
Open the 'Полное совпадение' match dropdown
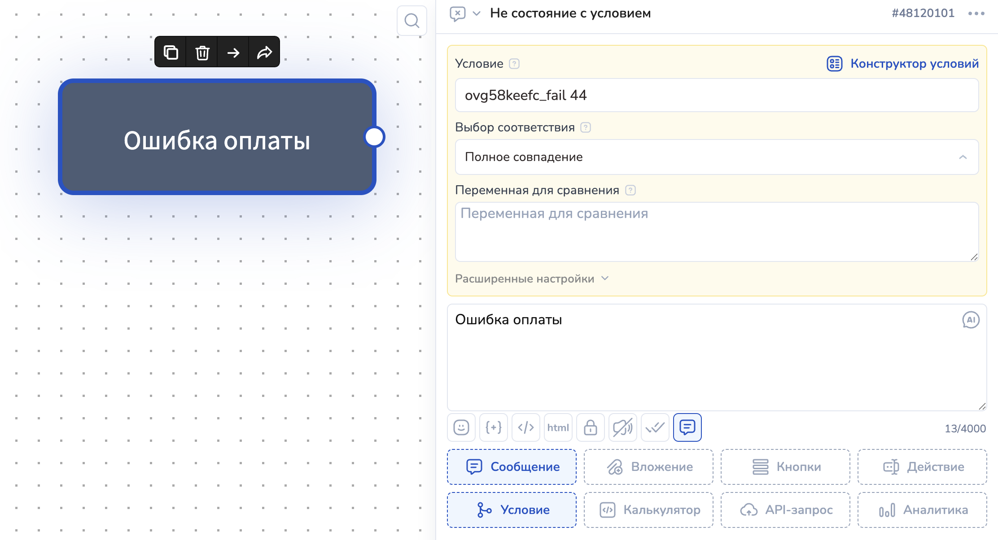(x=717, y=157)
